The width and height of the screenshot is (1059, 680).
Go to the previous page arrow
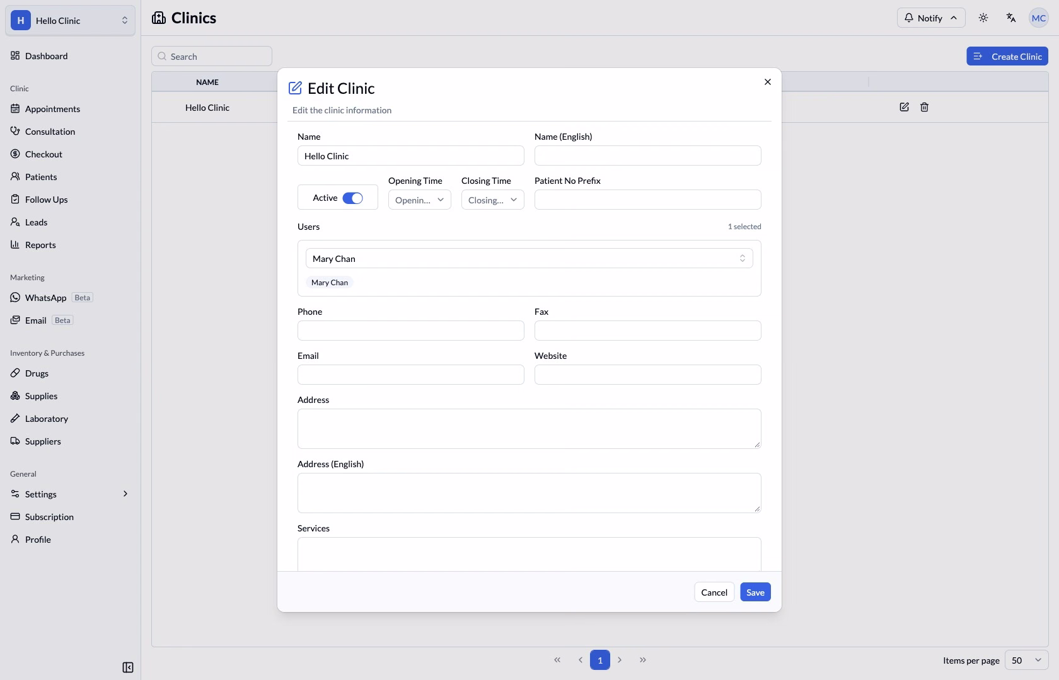[x=580, y=660]
